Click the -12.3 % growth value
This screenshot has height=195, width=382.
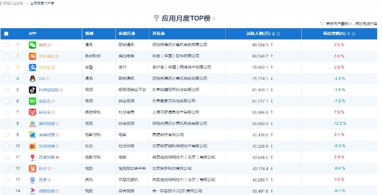click(x=339, y=123)
